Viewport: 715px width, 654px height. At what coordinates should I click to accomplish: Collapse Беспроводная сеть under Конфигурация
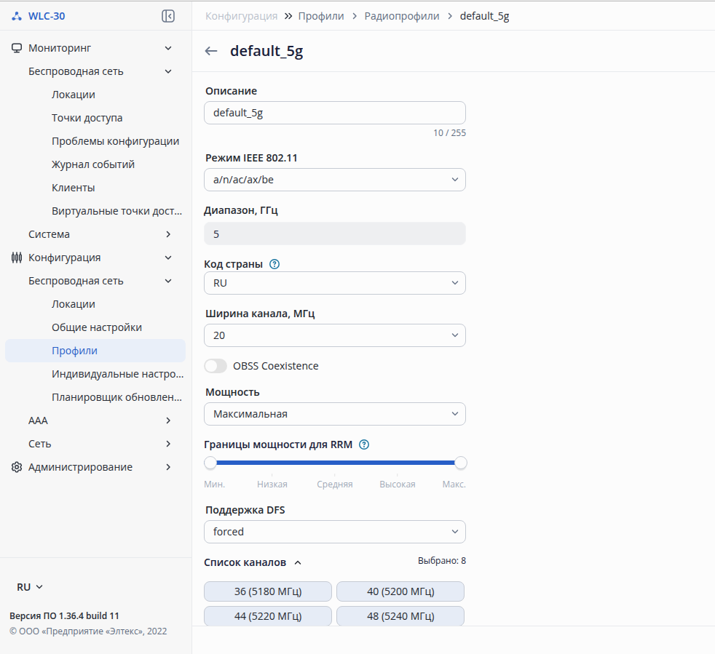(x=168, y=281)
